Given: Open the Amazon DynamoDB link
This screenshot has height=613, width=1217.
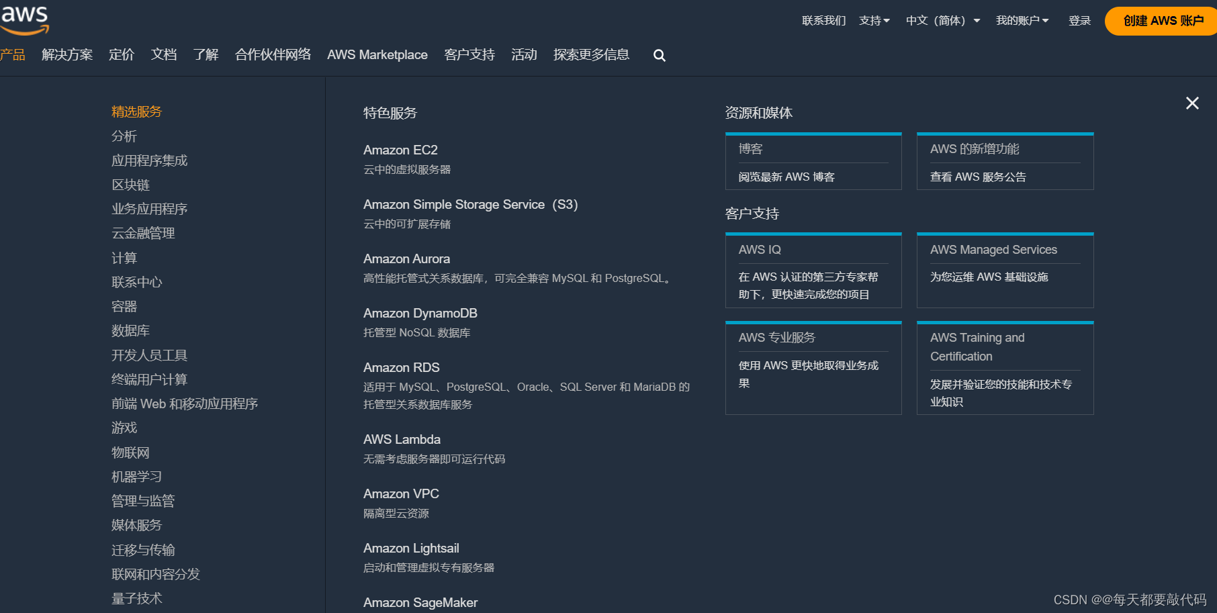Looking at the screenshot, I should (420, 313).
